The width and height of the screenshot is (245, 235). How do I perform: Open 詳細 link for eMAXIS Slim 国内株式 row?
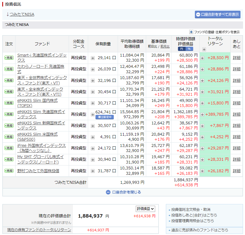[237, 103]
